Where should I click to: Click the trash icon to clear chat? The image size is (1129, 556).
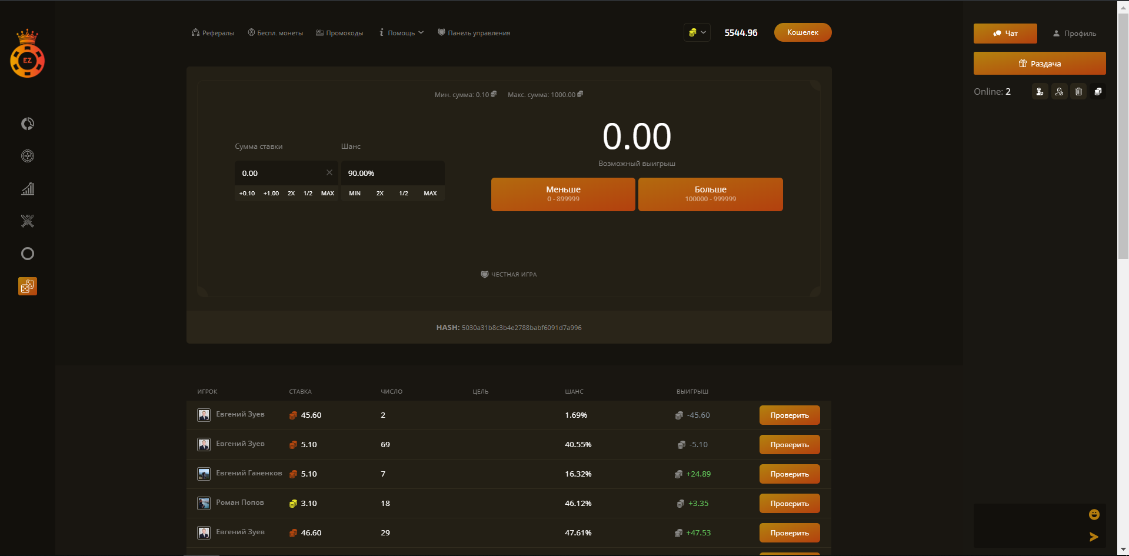click(x=1078, y=92)
